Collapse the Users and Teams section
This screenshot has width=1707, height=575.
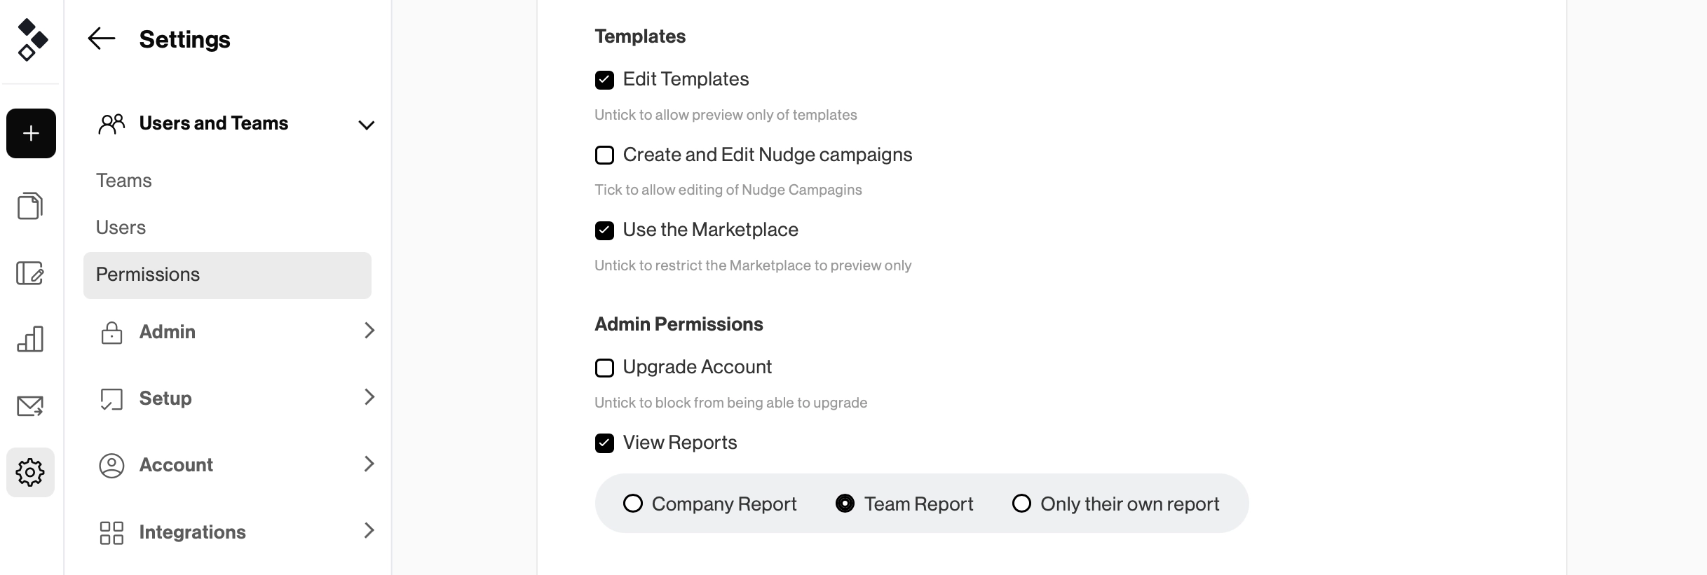(366, 125)
